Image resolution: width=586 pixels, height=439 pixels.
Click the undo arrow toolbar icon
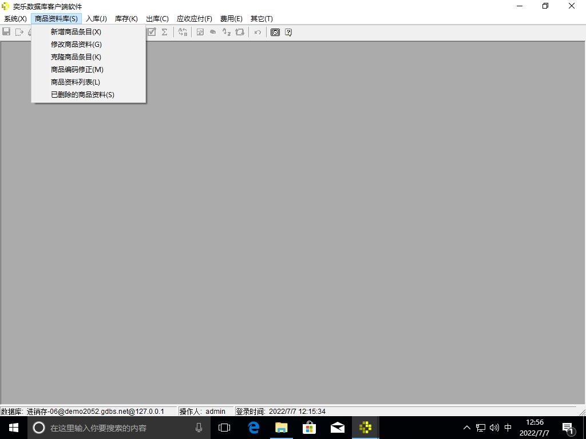pyautogui.click(x=258, y=32)
